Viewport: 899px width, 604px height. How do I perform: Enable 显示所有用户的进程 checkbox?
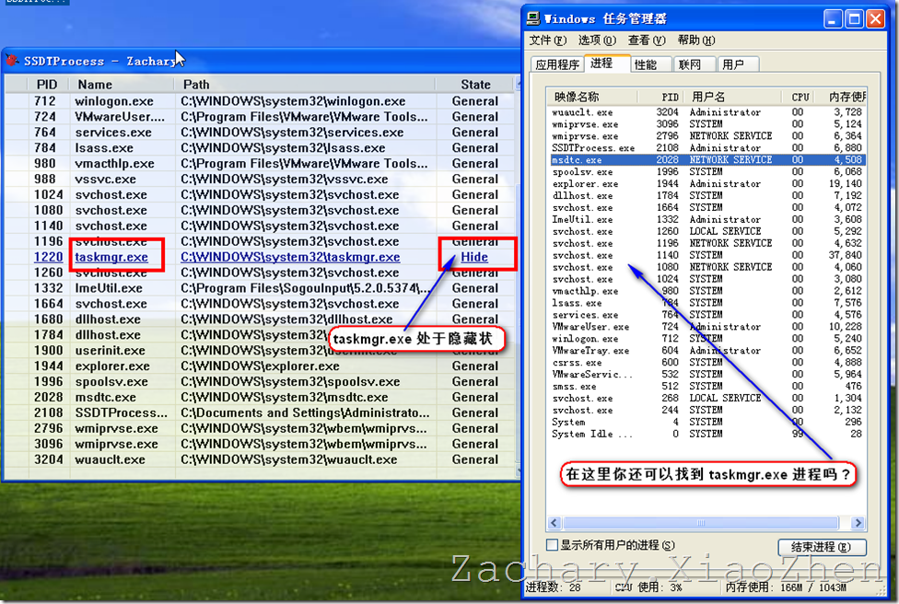553,546
